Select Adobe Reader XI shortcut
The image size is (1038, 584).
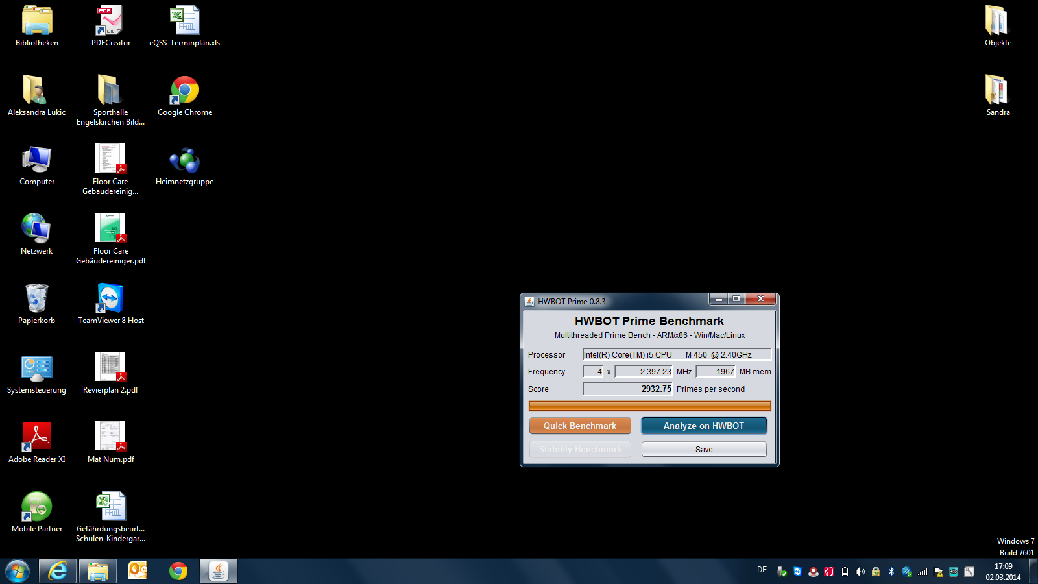click(x=37, y=443)
